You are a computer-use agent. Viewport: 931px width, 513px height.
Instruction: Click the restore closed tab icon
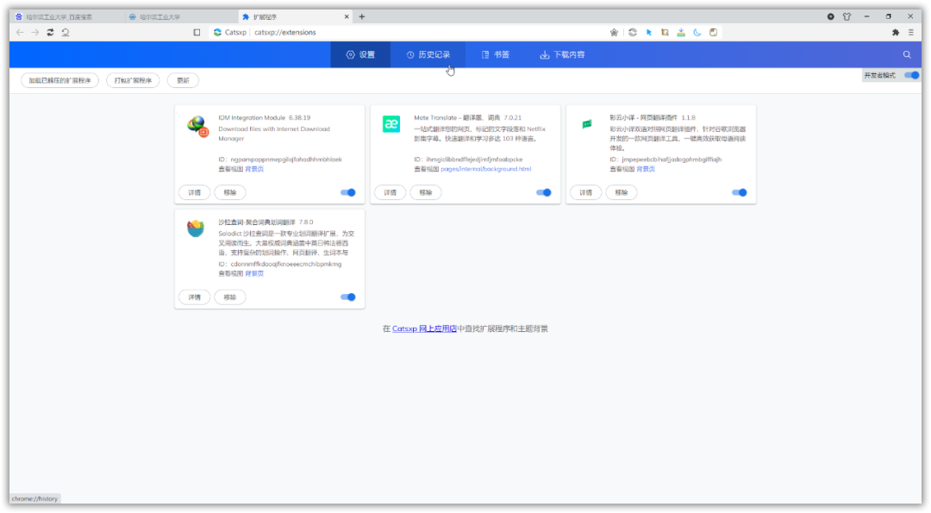pyautogui.click(x=66, y=33)
